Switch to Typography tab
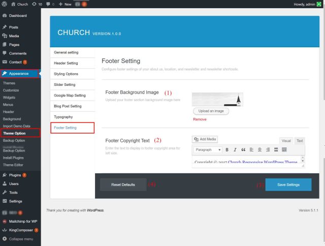Viewport: 325px width, 246px height. click(x=73, y=117)
